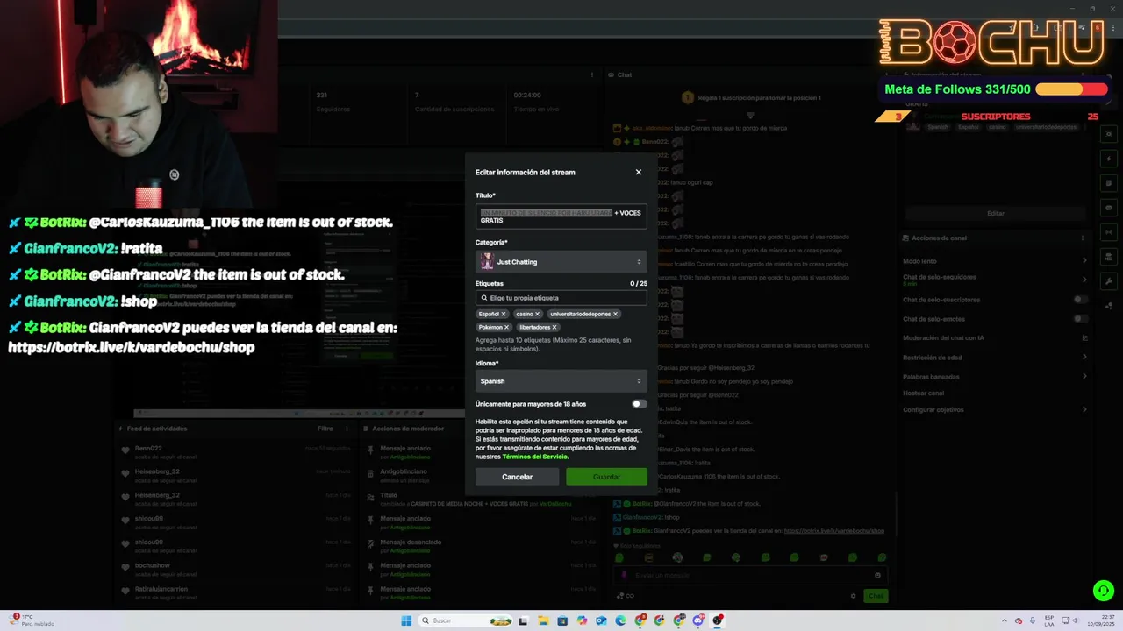This screenshot has width=1123, height=631.
Task: Click the Cancelar button
Action: click(517, 477)
